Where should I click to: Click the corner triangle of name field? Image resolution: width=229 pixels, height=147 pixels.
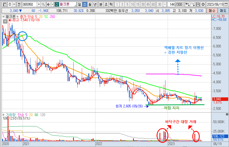[x=75, y=5]
